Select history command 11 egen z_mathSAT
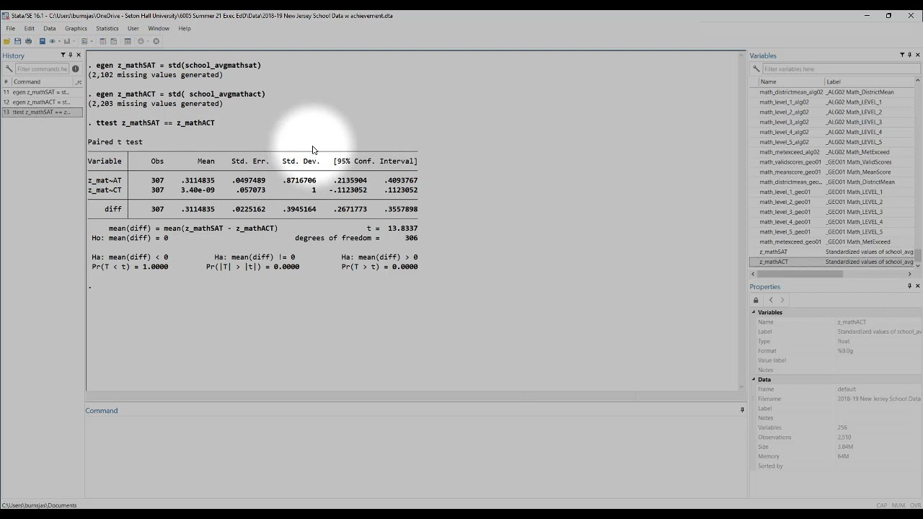This screenshot has width=923, height=519. [x=42, y=92]
